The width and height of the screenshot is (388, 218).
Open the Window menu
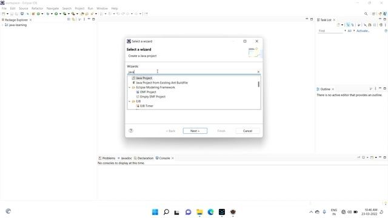102,8
